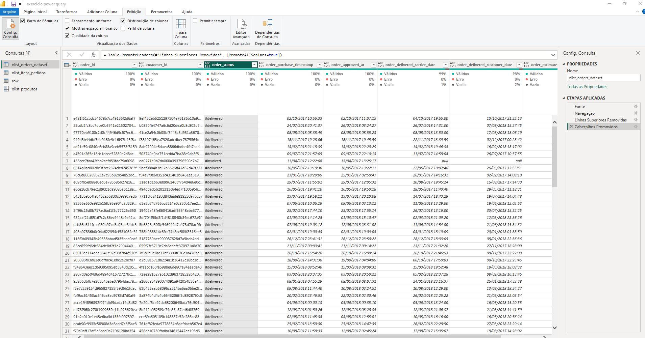Screen dimensions: 645x338
Task: Open gear settings for Navegação step
Action: click(x=636, y=113)
